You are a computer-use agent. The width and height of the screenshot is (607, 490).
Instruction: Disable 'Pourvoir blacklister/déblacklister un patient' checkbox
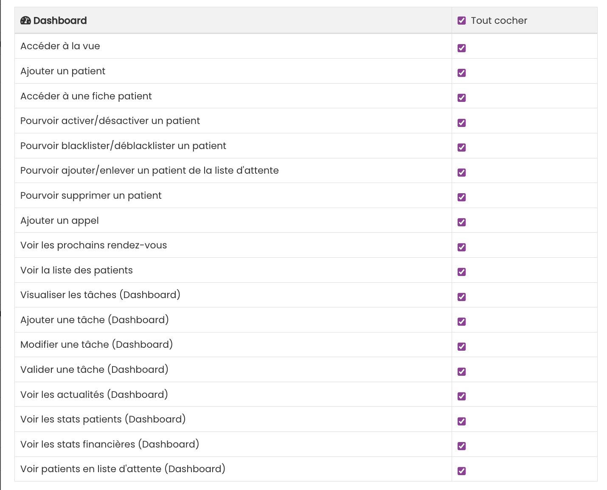(462, 147)
